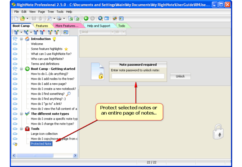Image resolution: width=242 pixels, height=167 pixels.
Task: Select Large icon collection tree item
Action: 44,134
